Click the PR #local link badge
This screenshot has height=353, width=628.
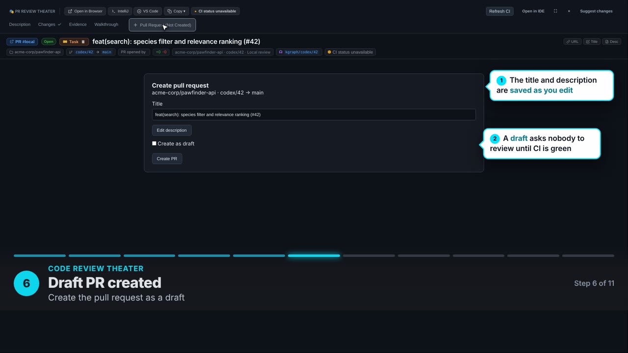[22, 42]
